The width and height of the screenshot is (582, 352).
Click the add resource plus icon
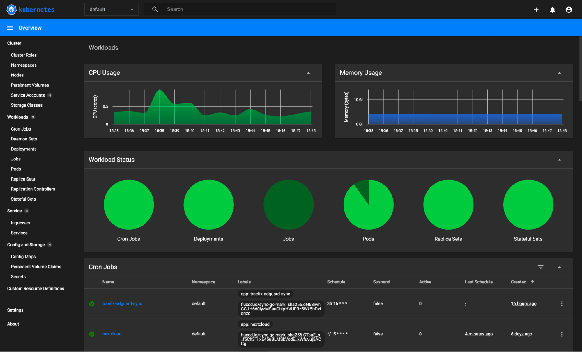tap(536, 9)
